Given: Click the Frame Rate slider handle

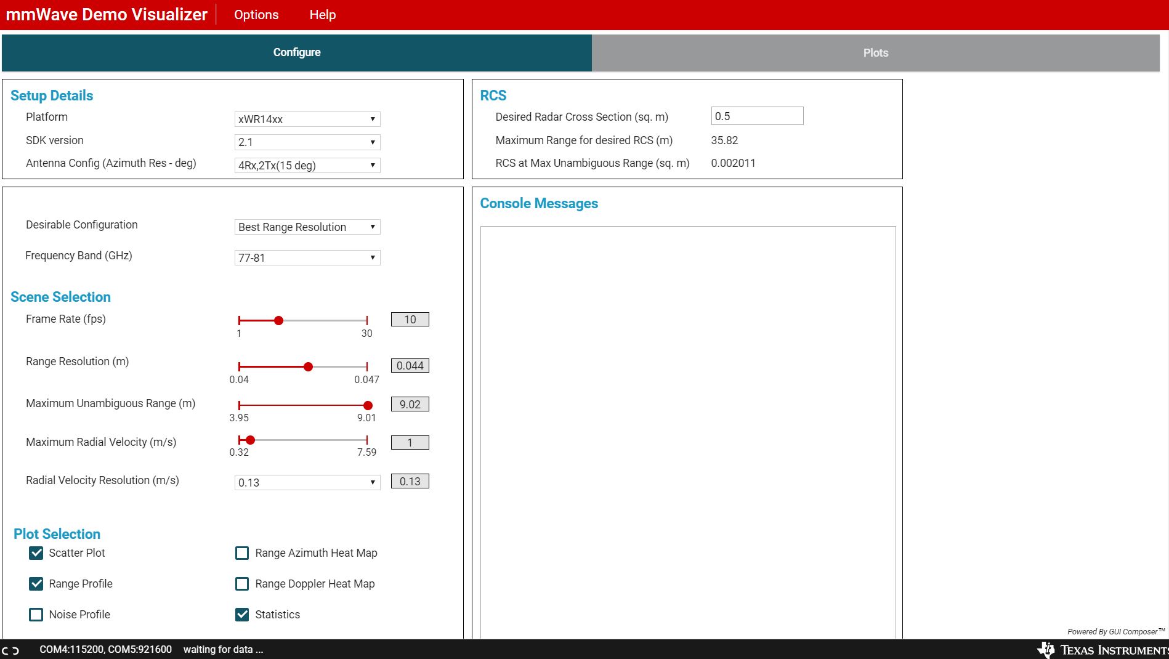Looking at the screenshot, I should pyautogui.click(x=278, y=320).
